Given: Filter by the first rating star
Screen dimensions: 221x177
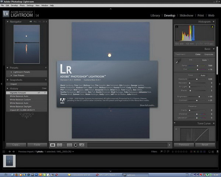Looking at the screenshot, I should (176, 152).
